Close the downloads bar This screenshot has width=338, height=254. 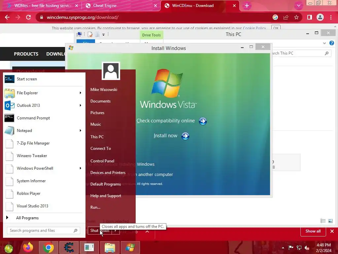[x=332, y=231]
